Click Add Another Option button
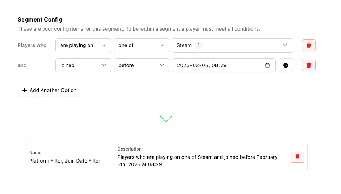Screen dimensions: 341x194 click(x=49, y=90)
